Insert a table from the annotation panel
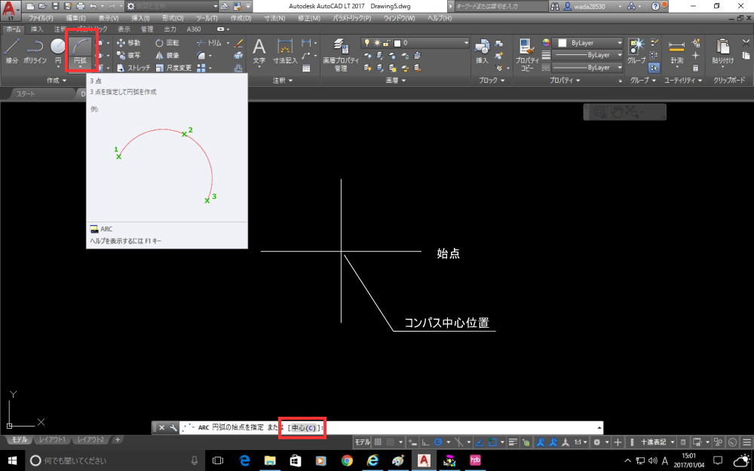Image resolution: width=754 pixels, height=471 pixels. 306,69
